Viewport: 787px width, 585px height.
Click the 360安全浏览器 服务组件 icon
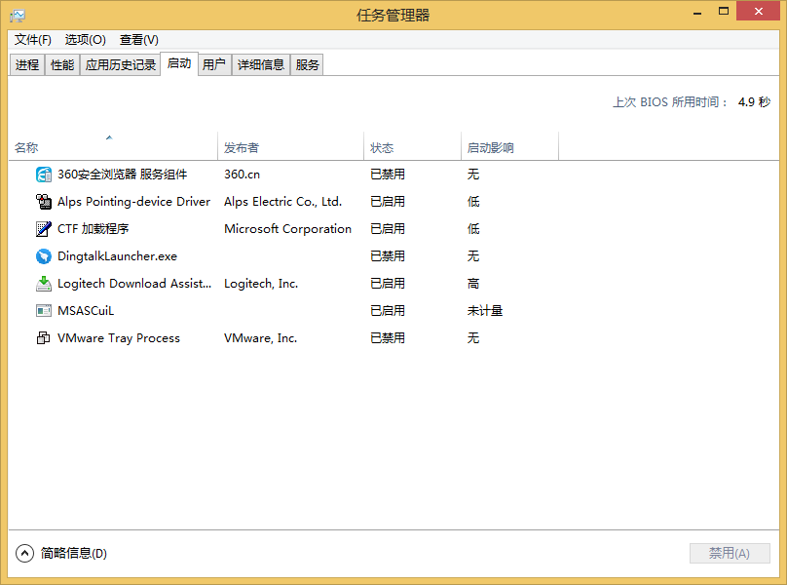click(x=44, y=175)
